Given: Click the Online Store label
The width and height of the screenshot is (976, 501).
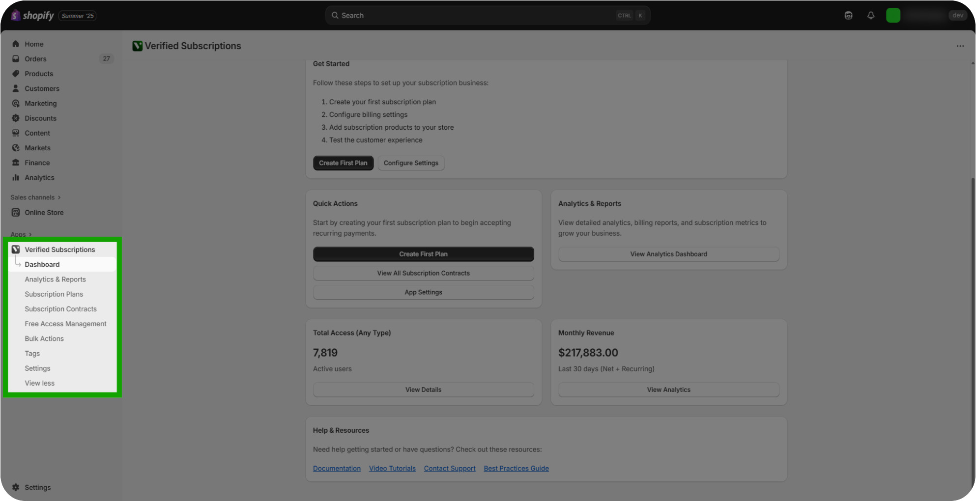Looking at the screenshot, I should 44,212.
